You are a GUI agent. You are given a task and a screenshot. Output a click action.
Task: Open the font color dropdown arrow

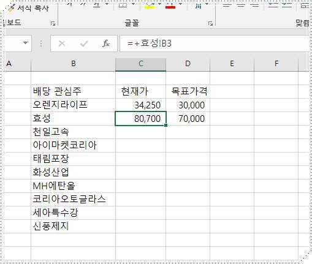click(x=180, y=4)
